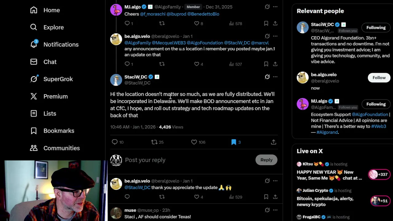Reply to MJ.algo's Cheers post
The height and width of the screenshot is (221, 393).
(x=127, y=23)
